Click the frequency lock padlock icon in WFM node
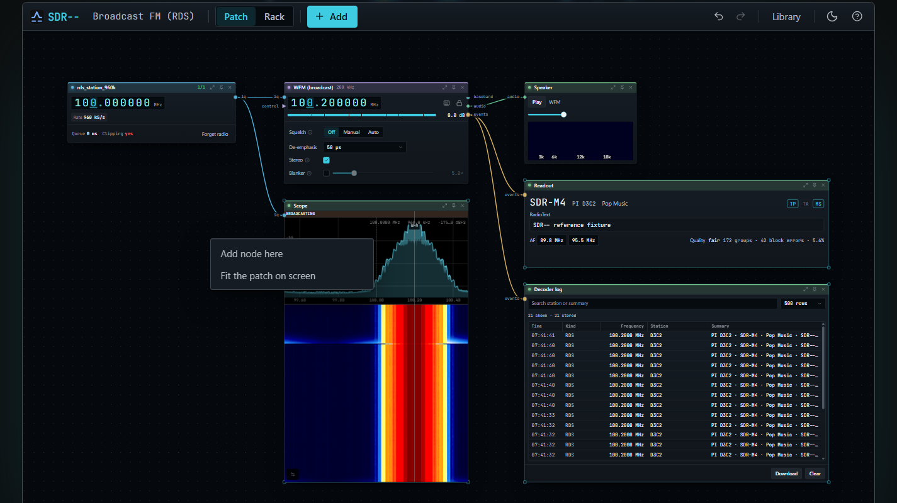Image resolution: width=897 pixels, height=503 pixels. pyautogui.click(x=460, y=103)
